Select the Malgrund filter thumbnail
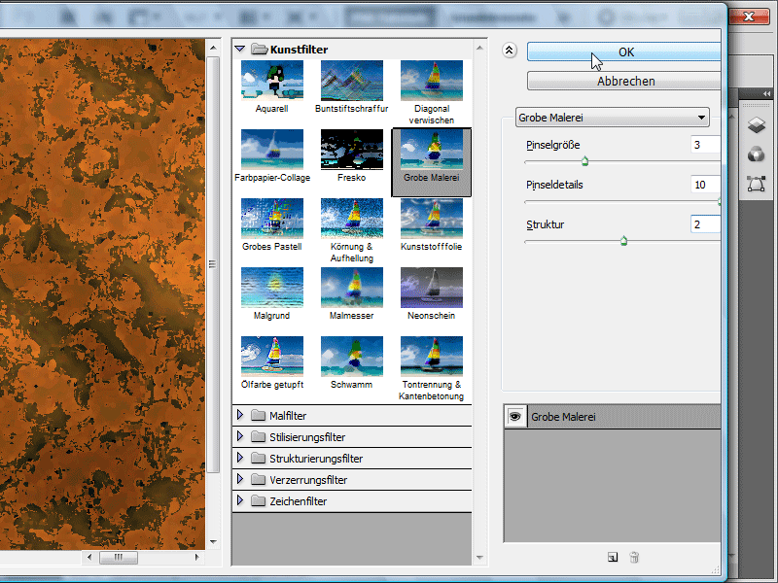 (x=272, y=288)
